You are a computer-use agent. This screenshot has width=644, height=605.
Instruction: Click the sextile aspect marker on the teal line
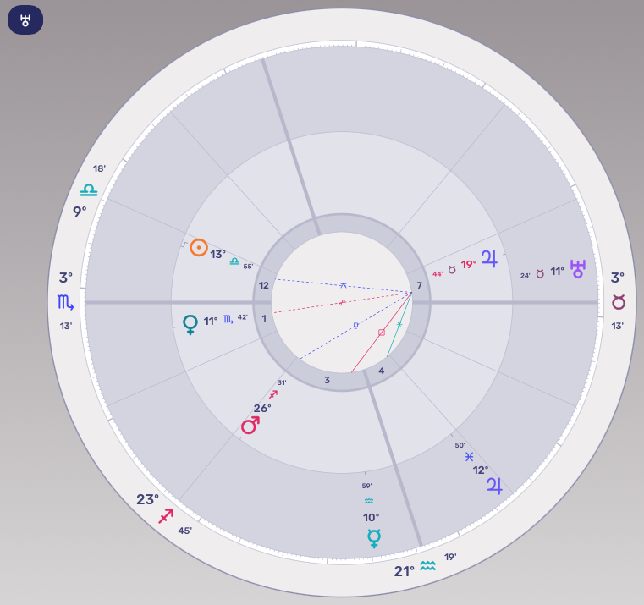click(x=399, y=324)
